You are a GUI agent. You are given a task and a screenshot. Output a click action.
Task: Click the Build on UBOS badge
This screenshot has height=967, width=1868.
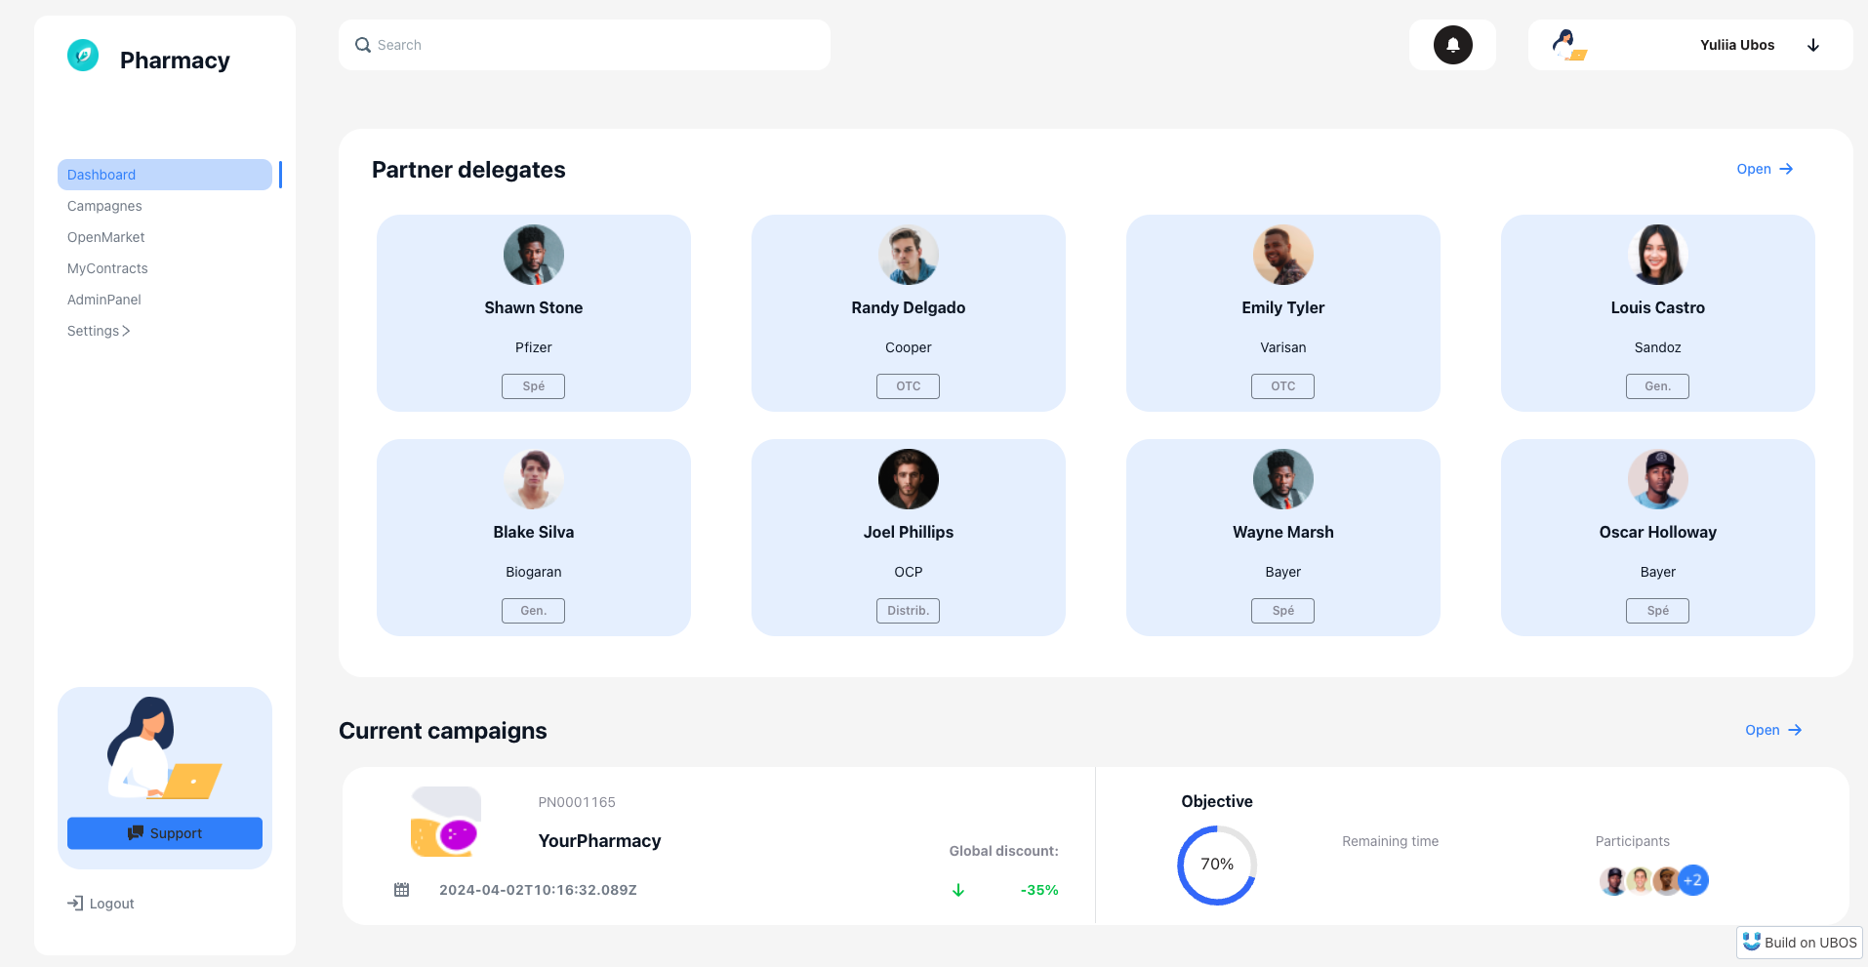[x=1800, y=943]
